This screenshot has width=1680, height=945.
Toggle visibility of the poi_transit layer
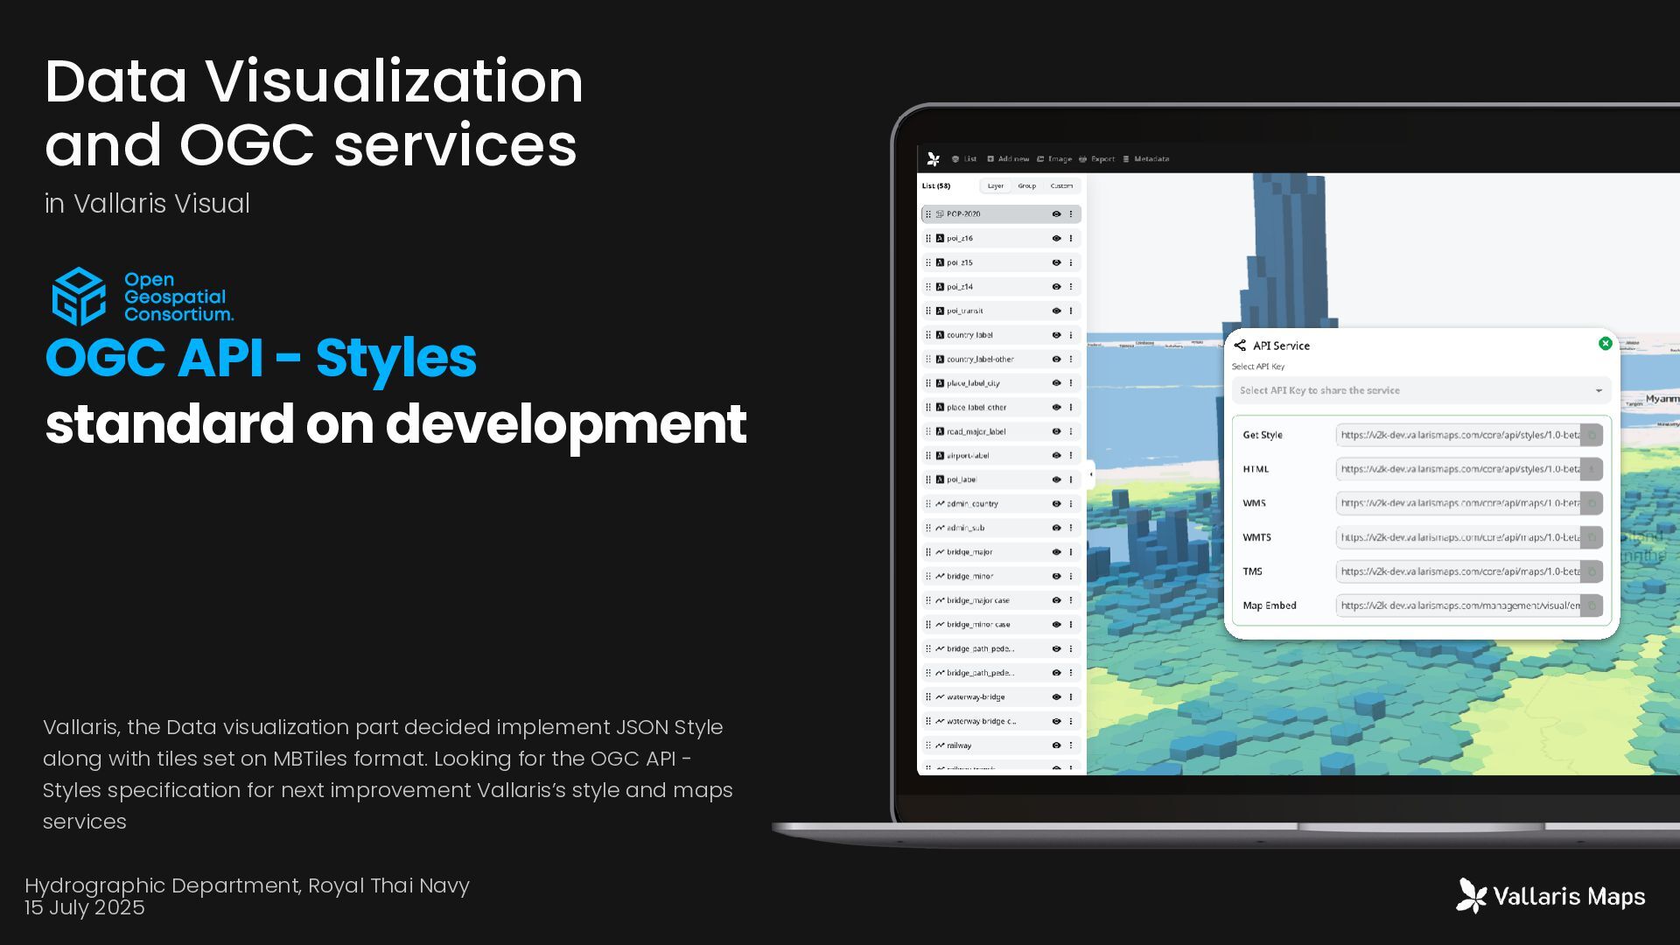coord(1056,311)
